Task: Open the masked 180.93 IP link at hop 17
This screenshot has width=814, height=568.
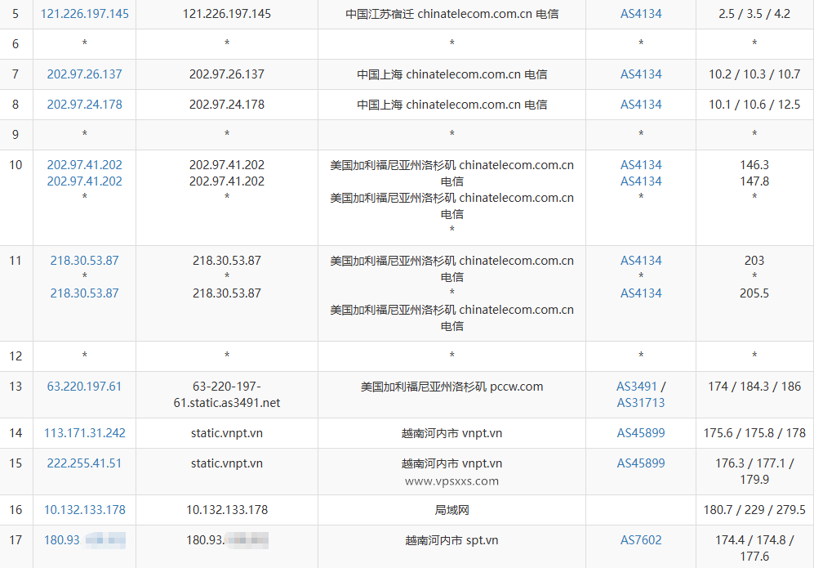Action: pyautogui.click(x=84, y=539)
